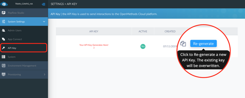This screenshot has height=98, width=245.
Task: Copy API key with the copy icon
Action: [x=183, y=44]
